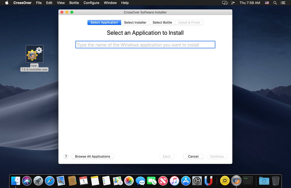Zoom the installer with the green button

[72, 12]
